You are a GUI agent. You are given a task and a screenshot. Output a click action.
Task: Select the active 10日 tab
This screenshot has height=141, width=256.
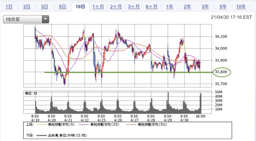tap(80, 7)
